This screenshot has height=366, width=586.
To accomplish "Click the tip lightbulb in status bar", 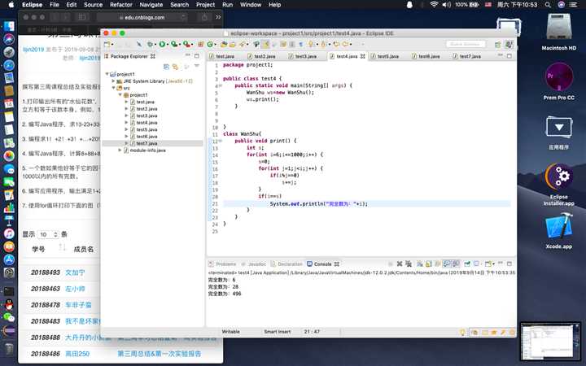I will click(x=462, y=332).
